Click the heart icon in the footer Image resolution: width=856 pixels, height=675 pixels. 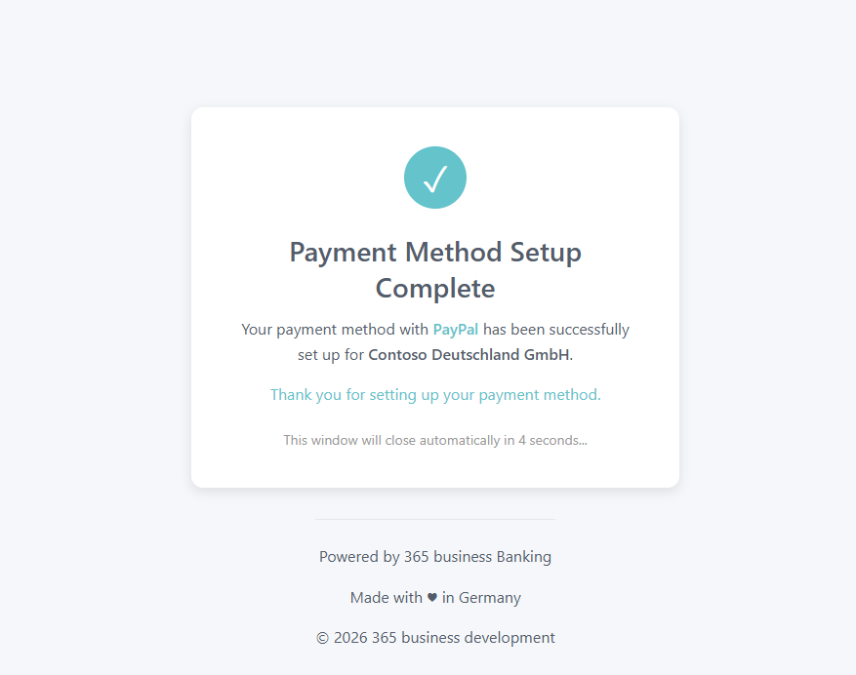pyautogui.click(x=431, y=598)
